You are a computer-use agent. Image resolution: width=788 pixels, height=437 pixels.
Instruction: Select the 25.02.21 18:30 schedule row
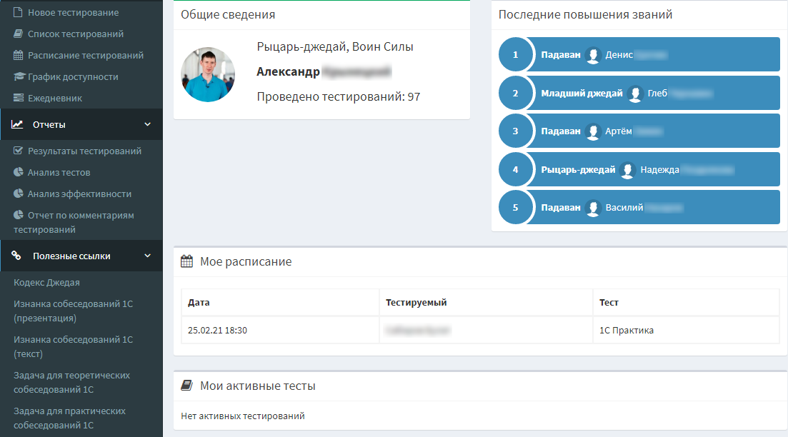[x=479, y=331]
